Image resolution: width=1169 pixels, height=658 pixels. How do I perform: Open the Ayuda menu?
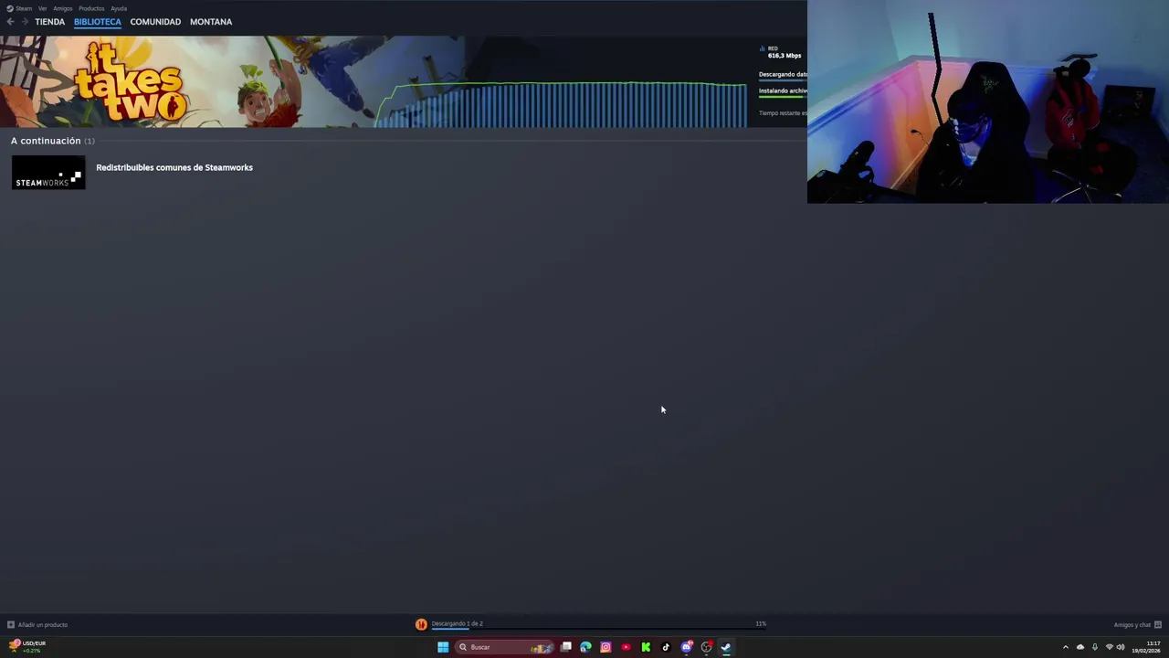[119, 8]
